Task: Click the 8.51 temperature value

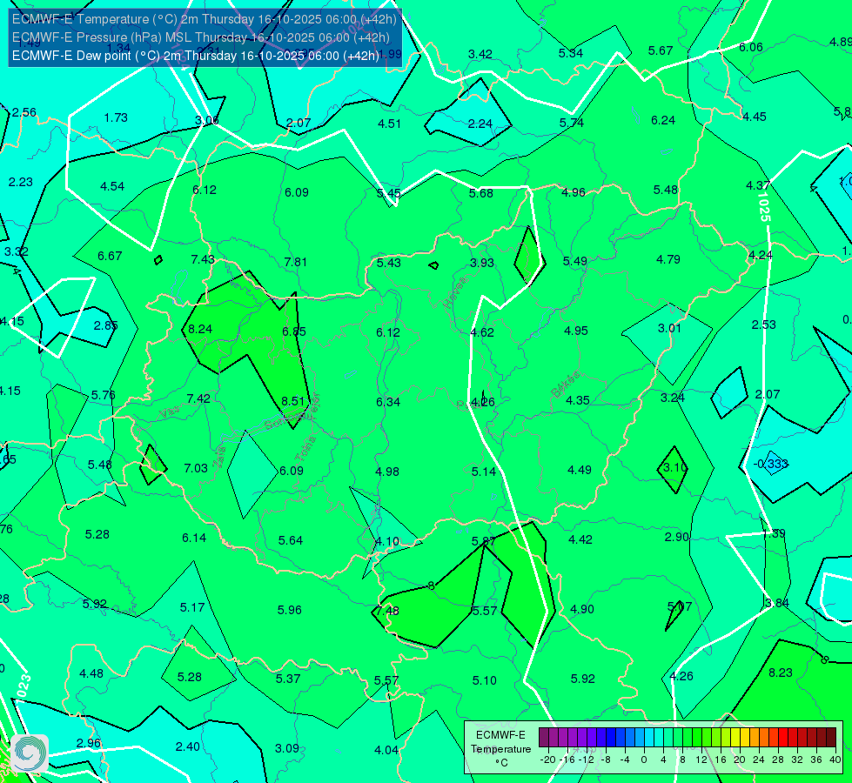Action: (x=293, y=401)
